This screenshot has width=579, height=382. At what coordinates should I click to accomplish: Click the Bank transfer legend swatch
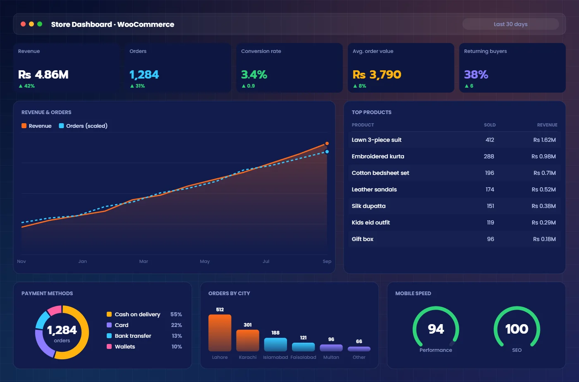coord(109,336)
